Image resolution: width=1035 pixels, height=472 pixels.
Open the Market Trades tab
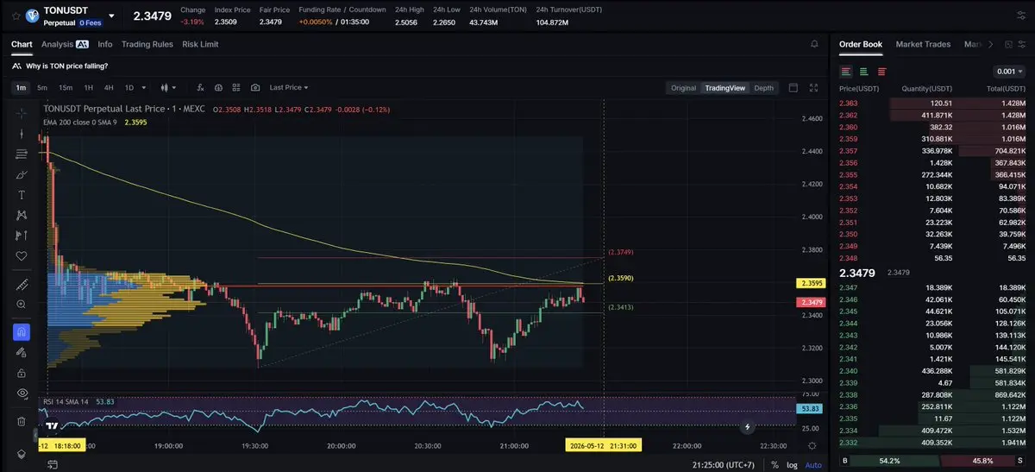point(923,44)
